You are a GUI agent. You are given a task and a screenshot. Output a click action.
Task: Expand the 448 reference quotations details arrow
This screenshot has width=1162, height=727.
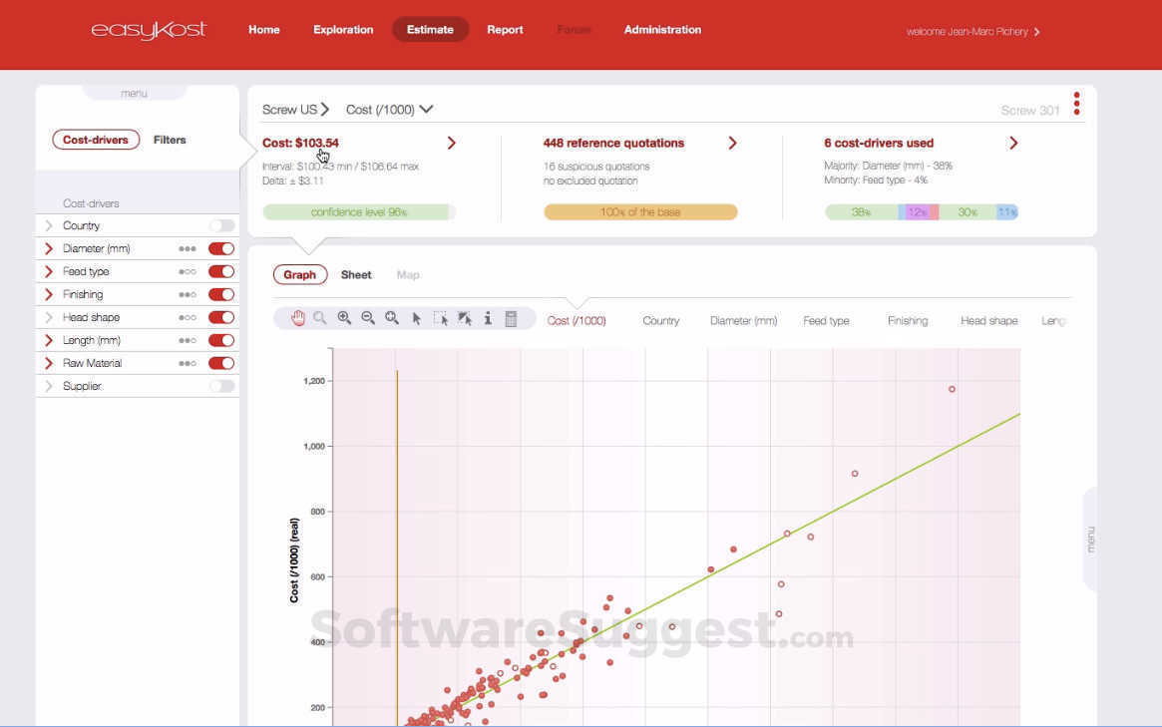pos(732,144)
